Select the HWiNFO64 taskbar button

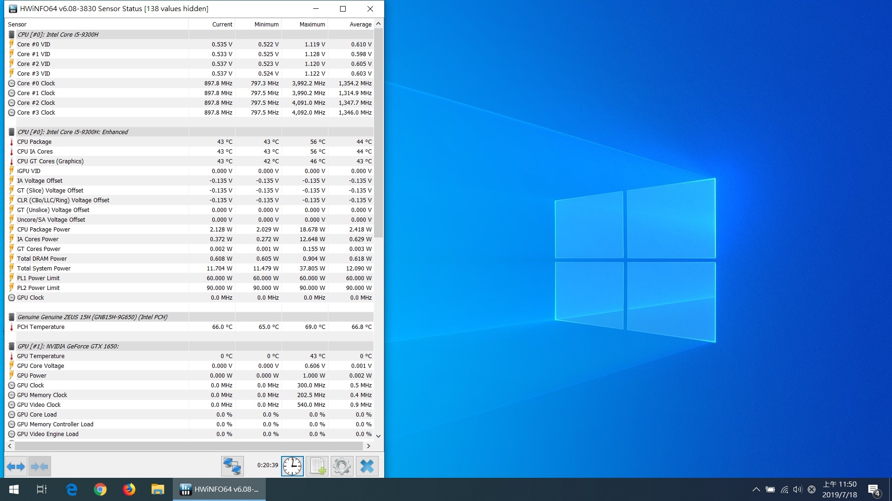click(219, 489)
